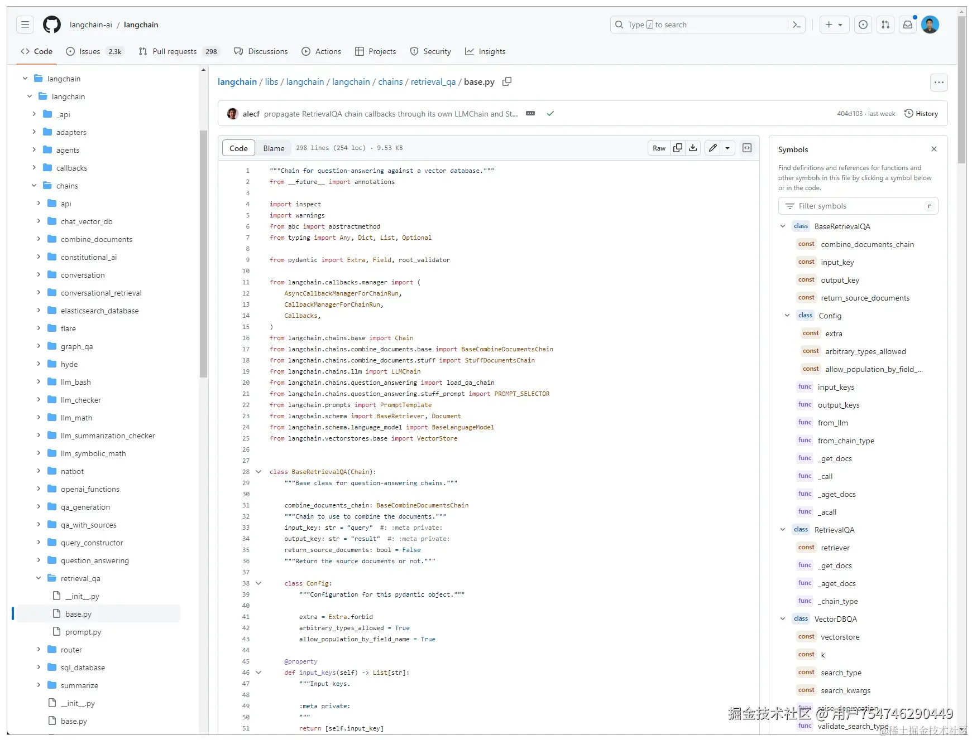Focus the Filter symbols input
Viewport: 972px width, 740px height.
pyautogui.click(x=858, y=206)
